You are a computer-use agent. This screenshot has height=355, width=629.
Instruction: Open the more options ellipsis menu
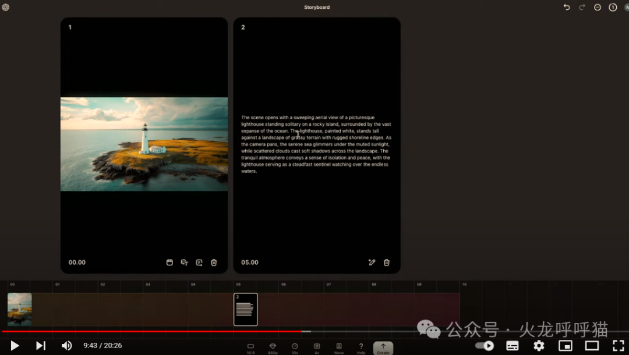pyautogui.click(x=598, y=7)
